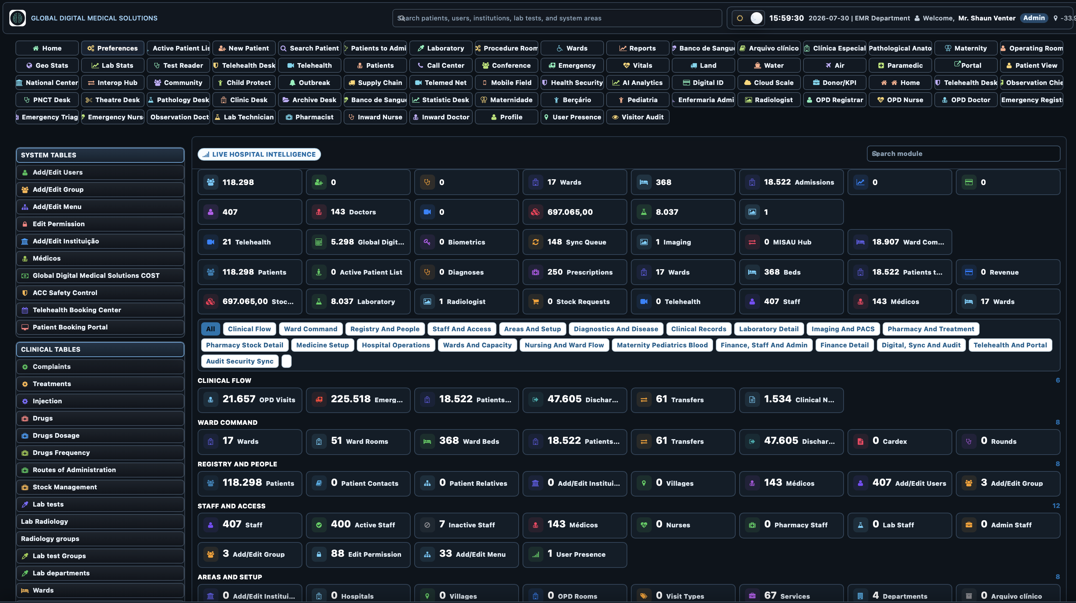The height and width of the screenshot is (603, 1076).
Task: Open the 88 Edit Permission card
Action: coord(358,554)
